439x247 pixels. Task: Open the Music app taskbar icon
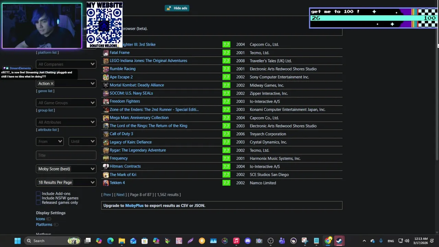[x=236, y=241]
